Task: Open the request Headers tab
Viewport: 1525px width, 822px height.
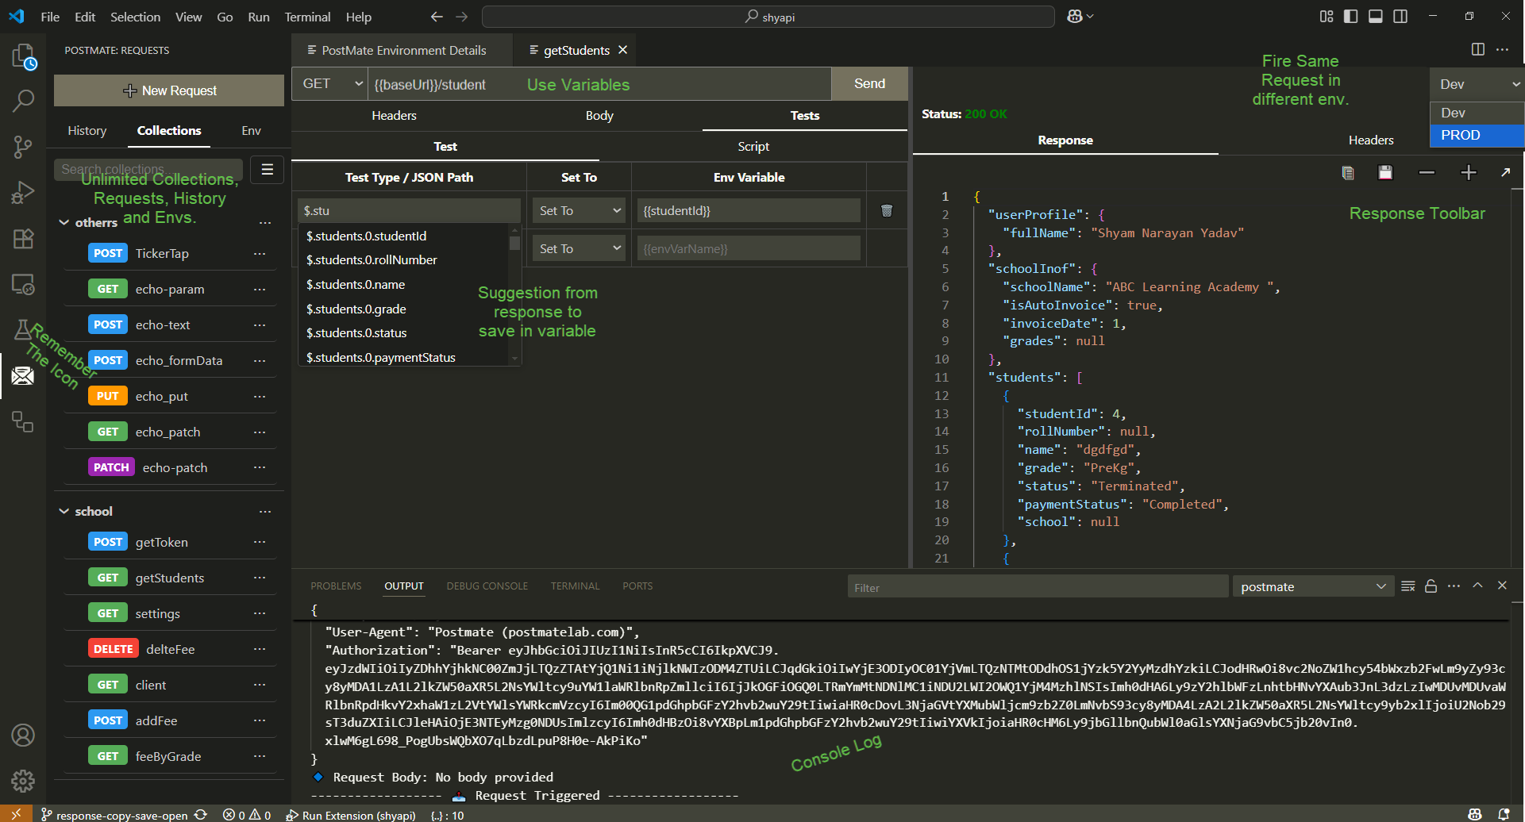Action: tap(394, 115)
